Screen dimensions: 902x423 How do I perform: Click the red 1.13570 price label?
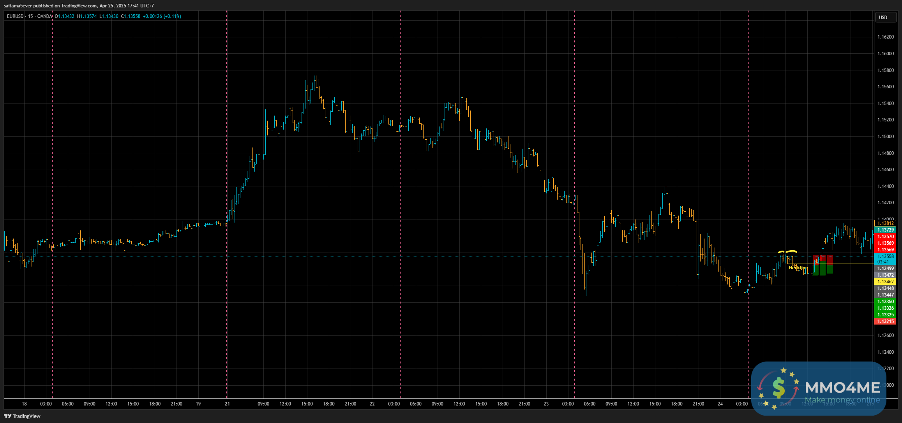(885, 237)
